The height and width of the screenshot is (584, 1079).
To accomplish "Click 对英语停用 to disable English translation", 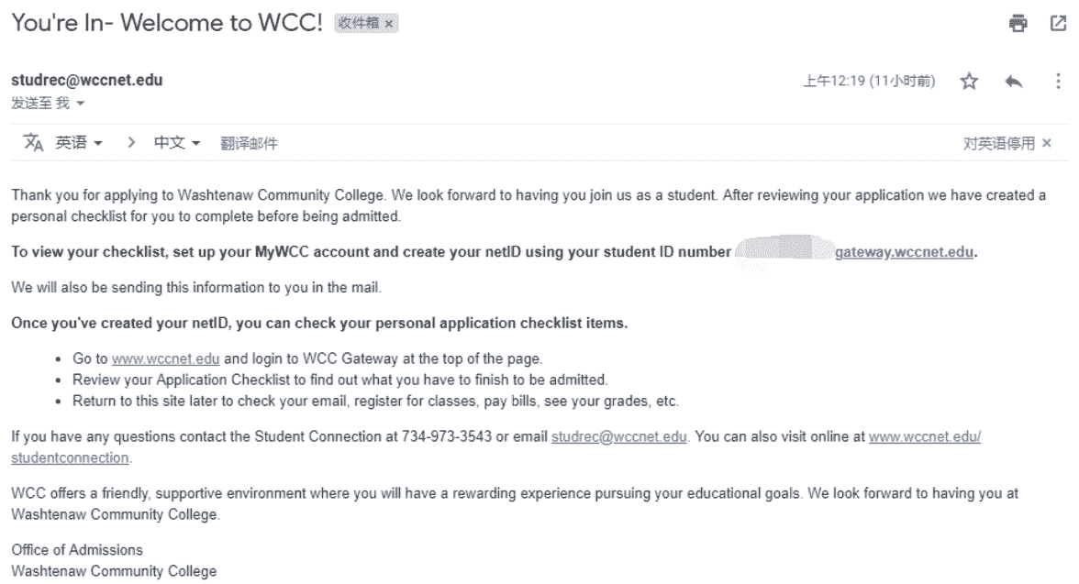I will pos(998,143).
